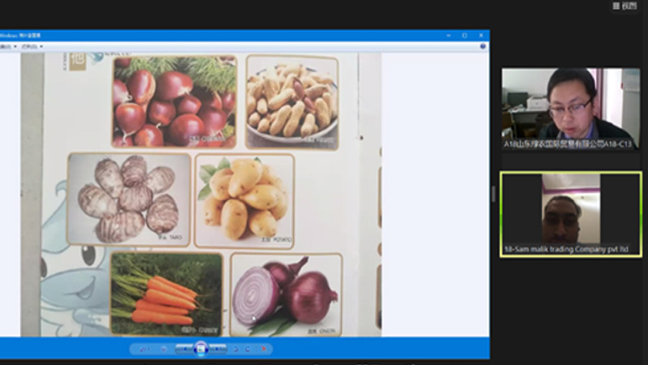This screenshot has height=365, width=648.
Task: Rotate the image counterclockwise
Action: tap(236, 349)
